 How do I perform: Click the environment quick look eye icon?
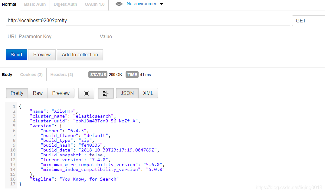[x=119, y=4]
